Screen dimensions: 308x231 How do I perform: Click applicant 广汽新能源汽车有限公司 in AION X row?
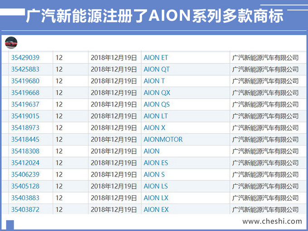(265, 128)
